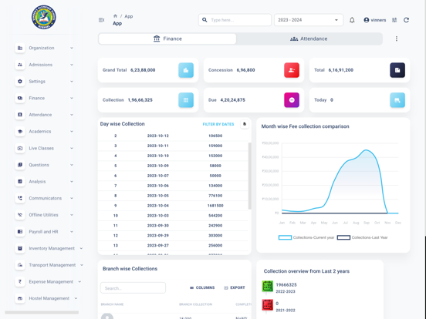Collapse the sidebar menu icon
This screenshot has height=319, width=426.
click(x=101, y=20)
